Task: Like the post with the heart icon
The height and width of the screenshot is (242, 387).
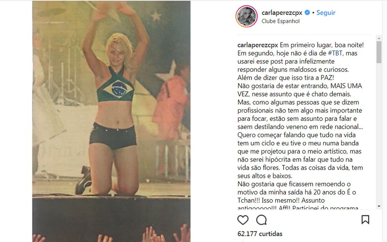Action: pos(243,220)
